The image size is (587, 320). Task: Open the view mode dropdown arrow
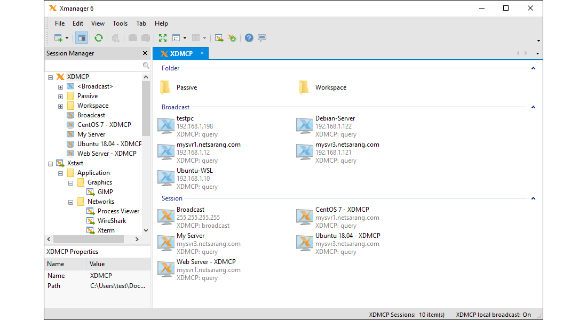(x=185, y=38)
